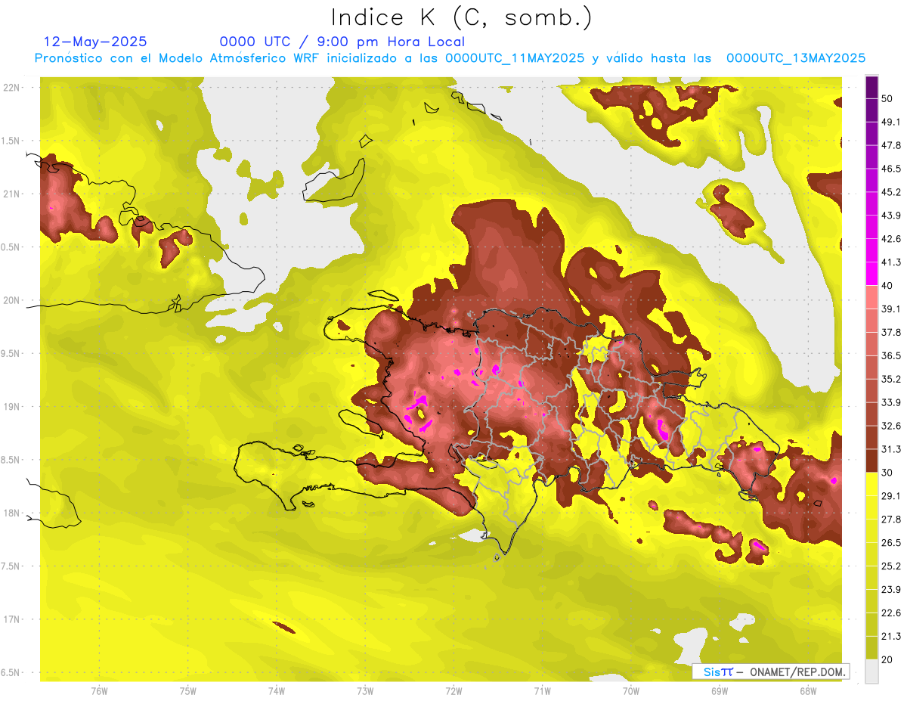907x701 pixels.
Task: Click the '35.2' colour scale value
Action: coord(891,379)
